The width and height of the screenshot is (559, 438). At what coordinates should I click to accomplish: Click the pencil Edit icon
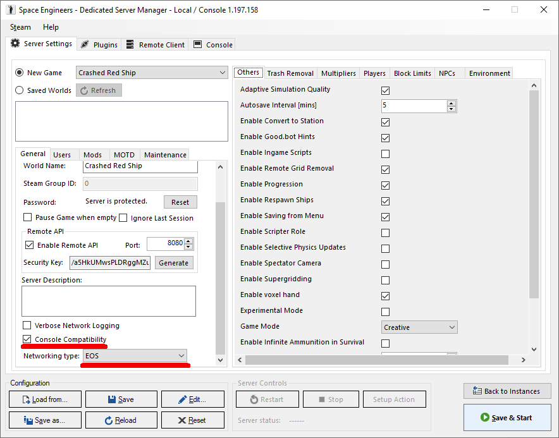183,399
